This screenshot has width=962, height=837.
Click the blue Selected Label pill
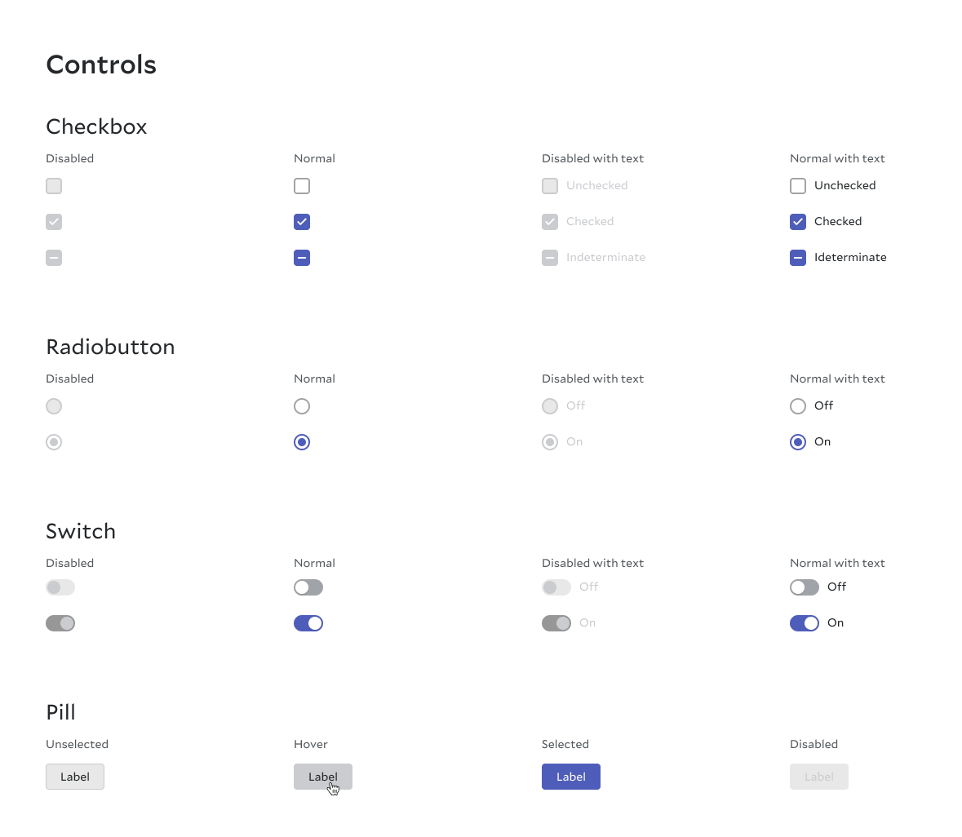(571, 777)
